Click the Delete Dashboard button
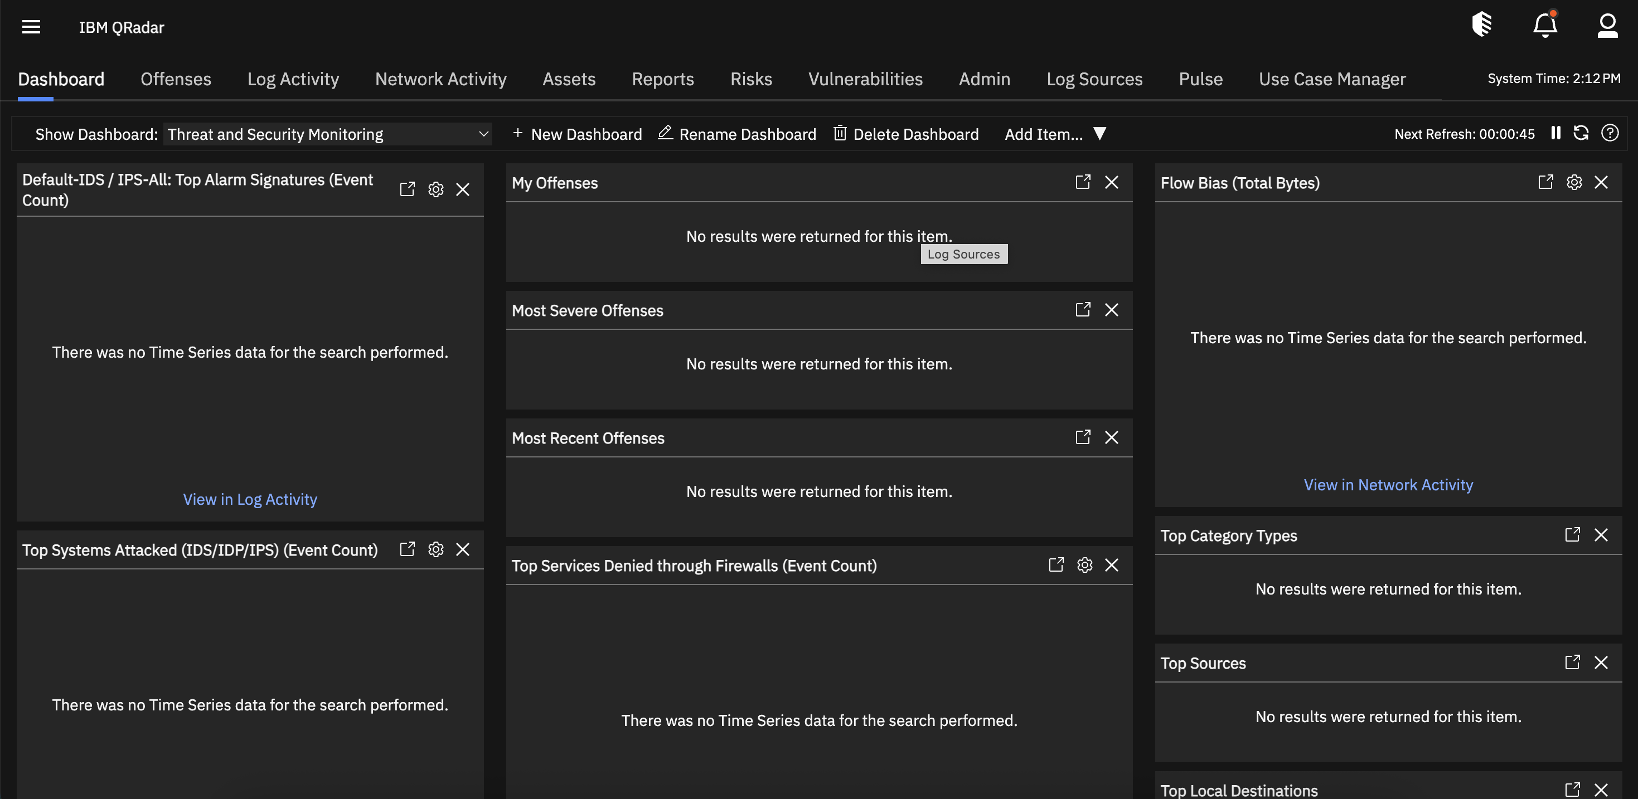Viewport: 1638px width, 799px height. point(905,134)
